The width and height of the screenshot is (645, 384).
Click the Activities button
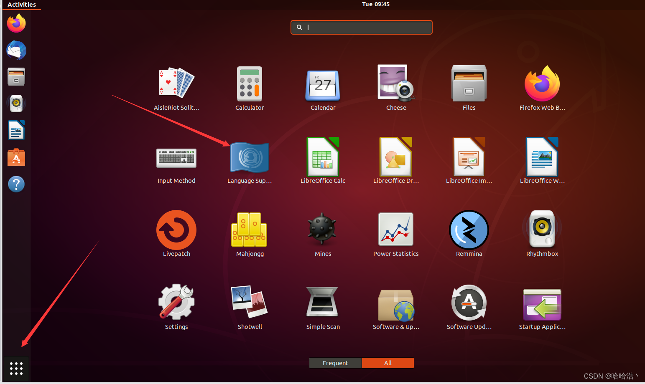tap(22, 5)
